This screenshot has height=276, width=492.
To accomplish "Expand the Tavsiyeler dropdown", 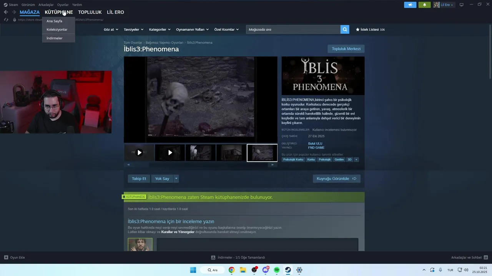I will coord(133,30).
